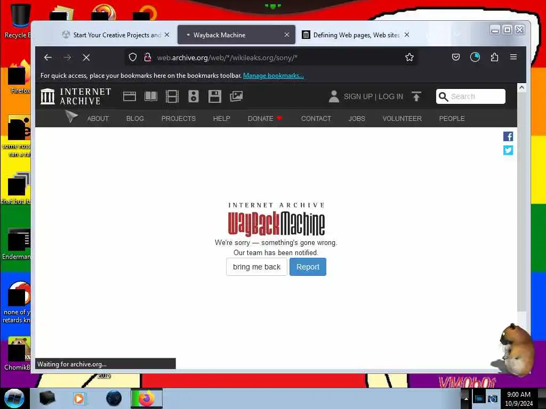This screenshot has height=409, width=546.
Task: Open the VOLUNTEER menu item
Action: (402, 119)
